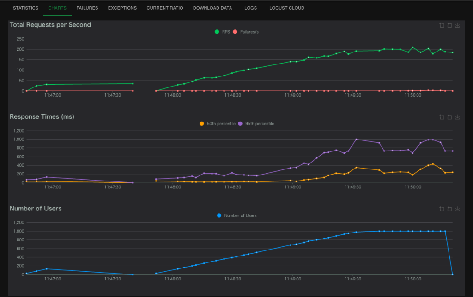Enable area zoom on Total Requests chart
This screenshot has height=297, width=473.
pos(442,25)
